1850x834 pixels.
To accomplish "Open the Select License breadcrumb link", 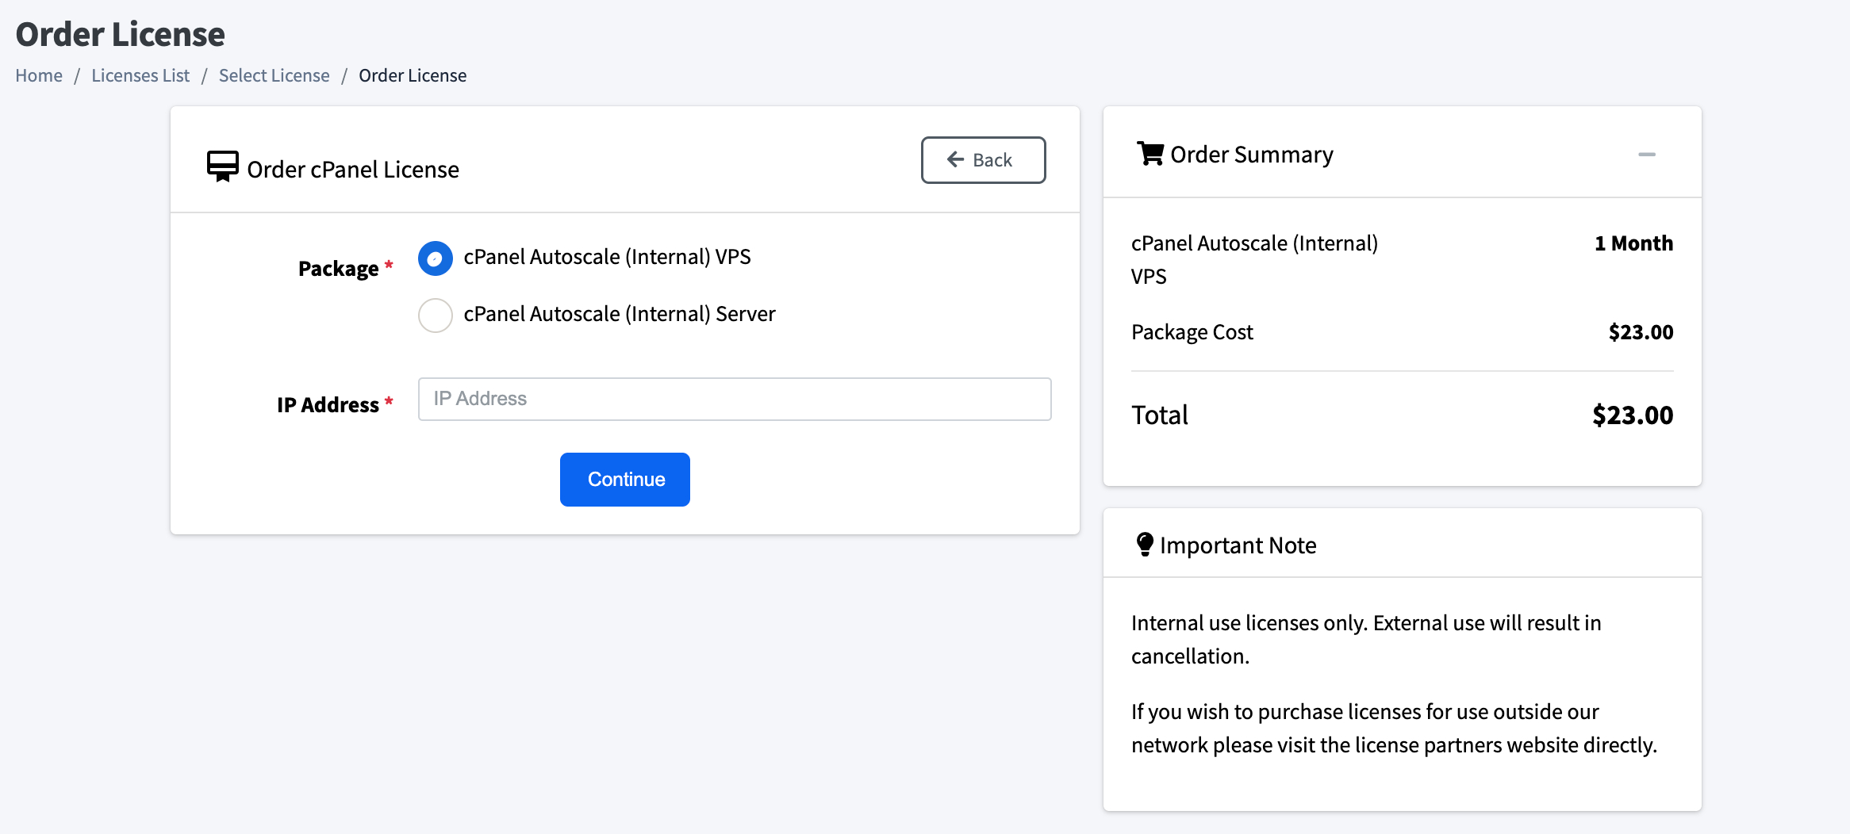I will pos(274,75).
